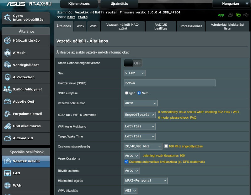This screenshot has width=251, height=195.
Task: Open the WPA-titkosítás AES dropdown
Action: point(130,191)
